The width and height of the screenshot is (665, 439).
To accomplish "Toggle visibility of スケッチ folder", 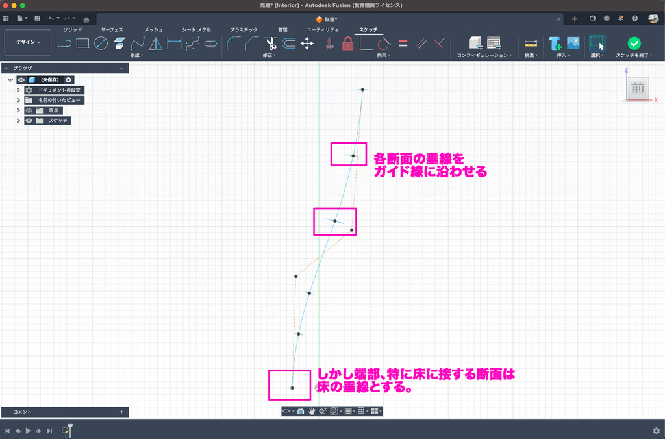I will coord(29,121).
